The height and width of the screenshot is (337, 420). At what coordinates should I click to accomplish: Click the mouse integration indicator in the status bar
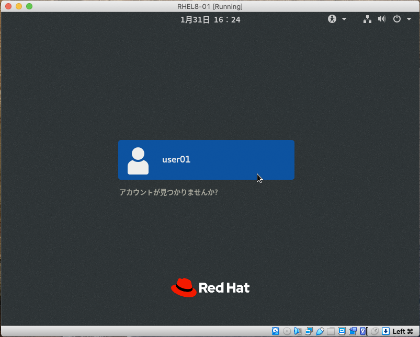pyautogui.click(x=373, y=331)
